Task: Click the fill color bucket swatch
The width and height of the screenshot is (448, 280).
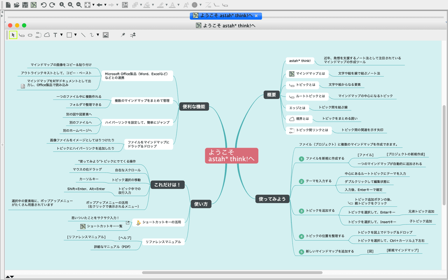Action: tap(147, 5)
